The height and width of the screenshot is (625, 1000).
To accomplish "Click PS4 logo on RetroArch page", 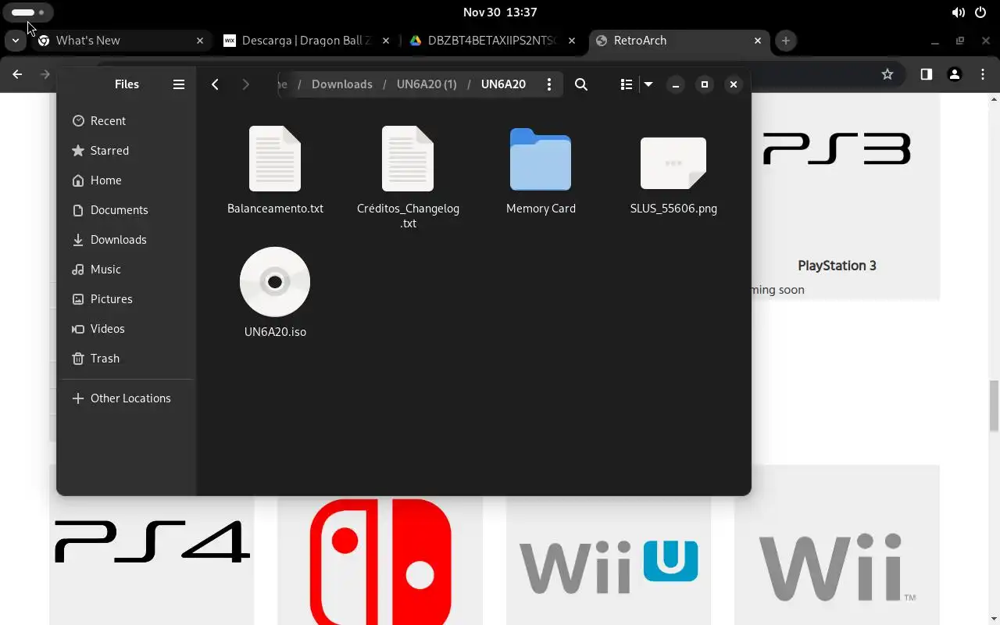I will [x=152, y=543].
